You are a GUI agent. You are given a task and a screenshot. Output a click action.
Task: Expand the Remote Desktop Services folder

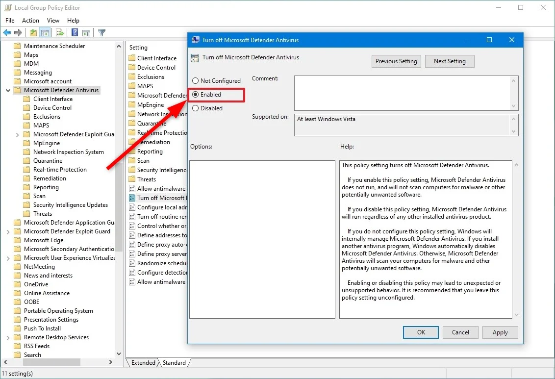tap(8, 338)
